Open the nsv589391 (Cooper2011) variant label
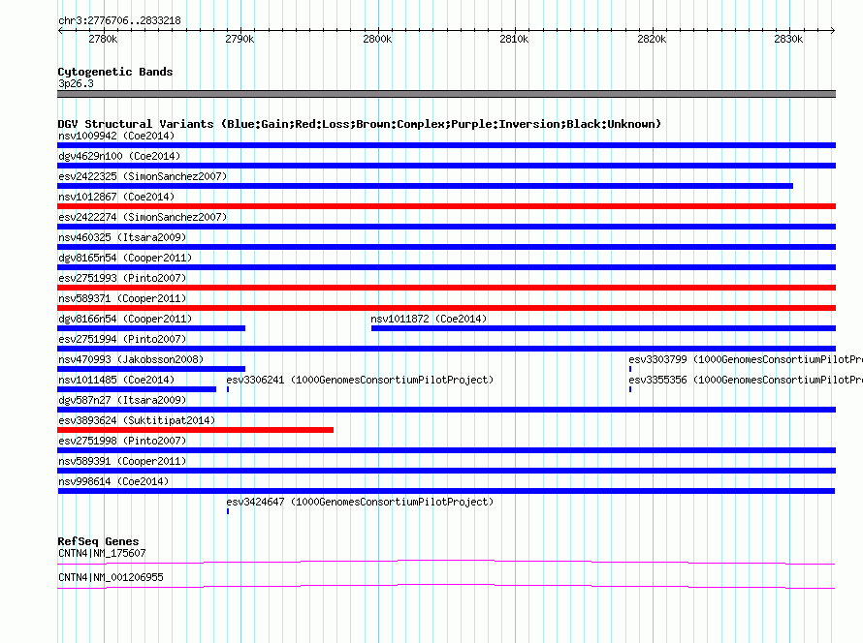This screenshot has height=643, width=863. coord(122,461)
